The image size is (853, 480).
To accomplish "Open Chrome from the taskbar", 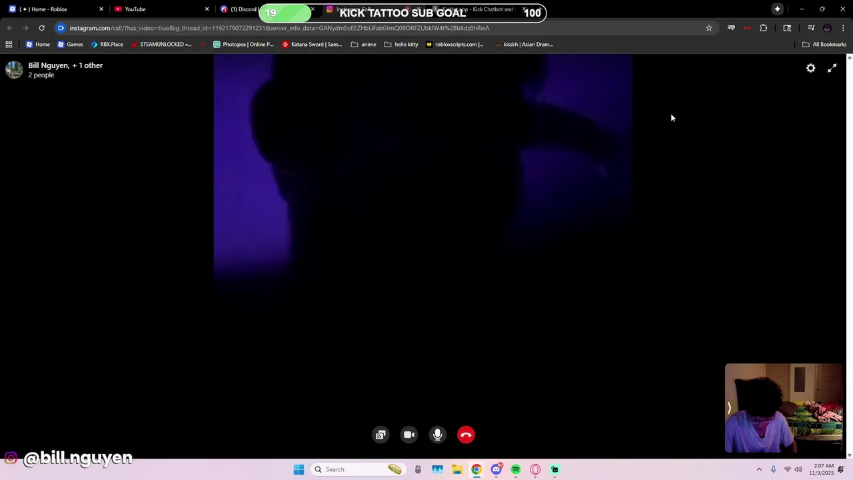I will [x=476, y=469].
